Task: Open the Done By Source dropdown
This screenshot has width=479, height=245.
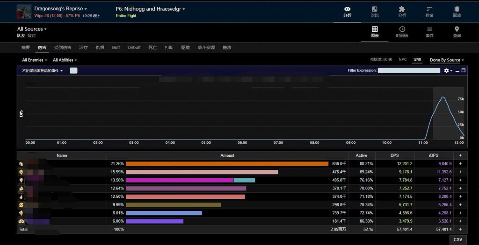Action: pos(447,60)
